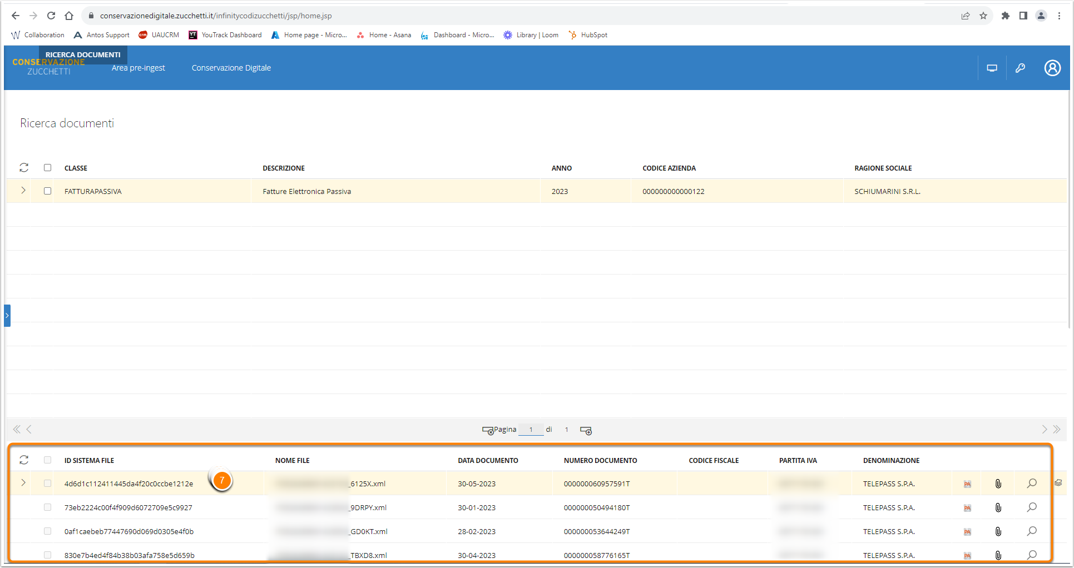The width and height of the screenshot is (1074, 568).
Task: Expand the blue side panel handle
Action: click(x=7, y=315)
